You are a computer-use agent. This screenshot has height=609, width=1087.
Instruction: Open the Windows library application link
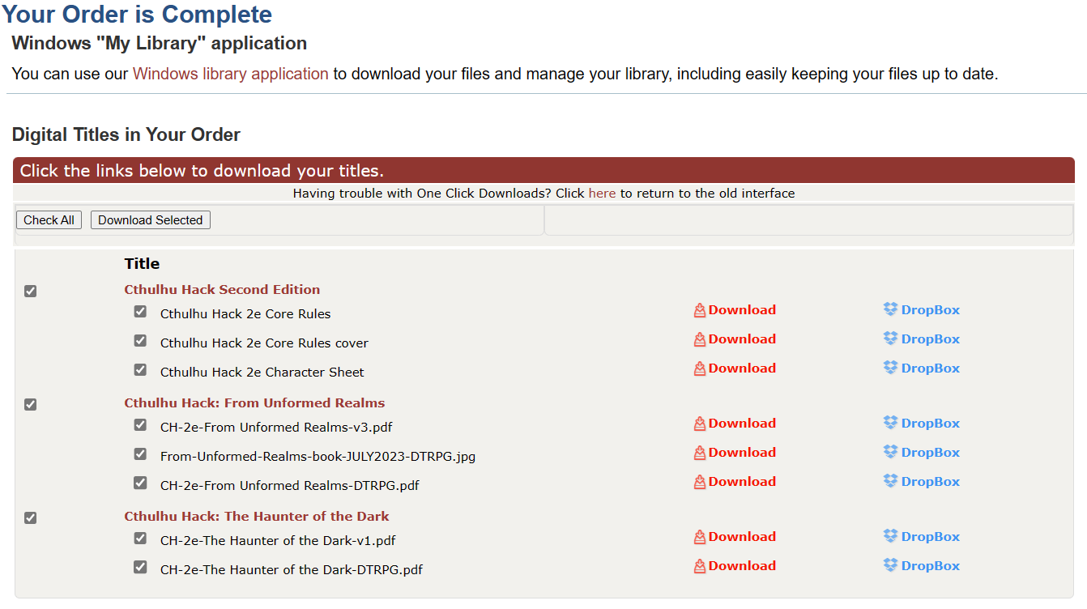(230, 74)
